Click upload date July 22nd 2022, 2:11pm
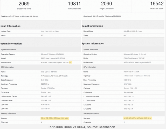The height and width of the screenshot is (129, 166). [133, 31]
